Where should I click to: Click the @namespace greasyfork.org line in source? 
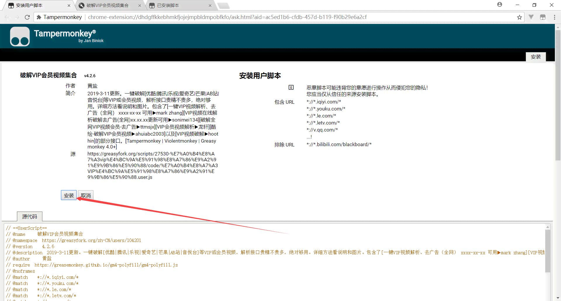(73, 240)
